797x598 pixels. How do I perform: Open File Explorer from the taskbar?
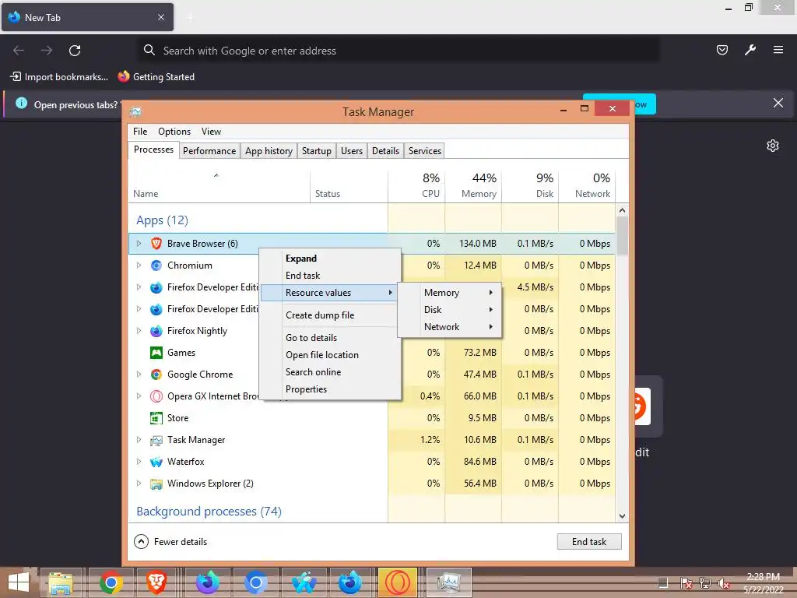pos(61,582)
